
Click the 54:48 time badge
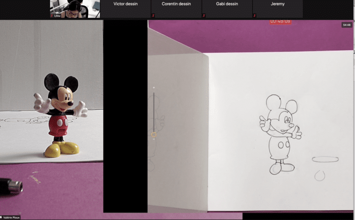coord(347,25)
